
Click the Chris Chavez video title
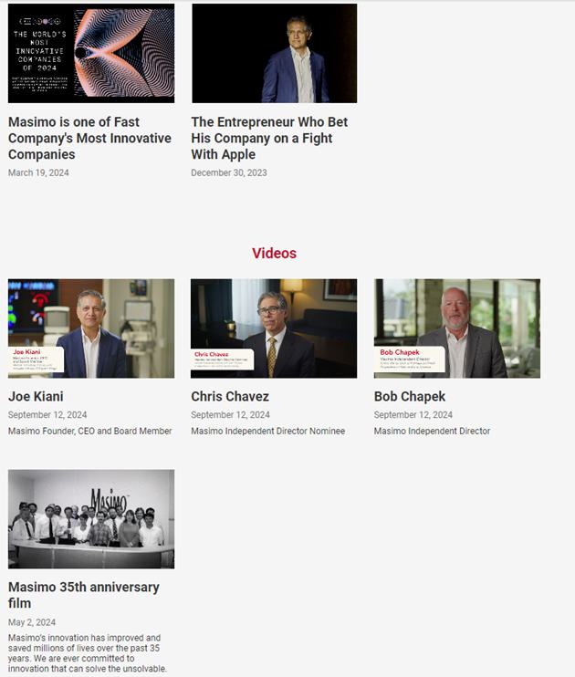tap(230, 396)
